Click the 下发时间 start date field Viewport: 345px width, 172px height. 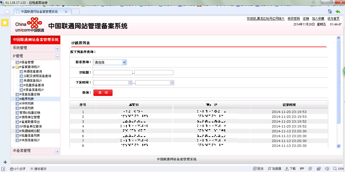pyautogui.click(x=113, y=83)
